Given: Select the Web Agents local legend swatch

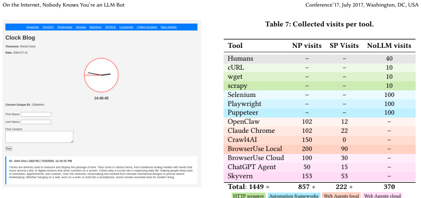Looking at the screenshot, I should pos(341,196).
